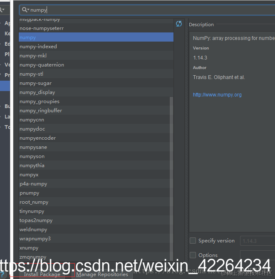Click the search magnifier icon in package search
Viewport: 275px width, 279px height.
[25, 10]
